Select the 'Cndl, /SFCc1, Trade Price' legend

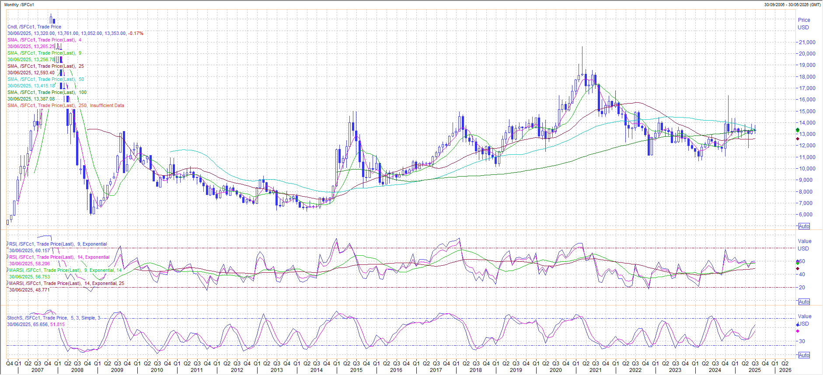[34, 27]
